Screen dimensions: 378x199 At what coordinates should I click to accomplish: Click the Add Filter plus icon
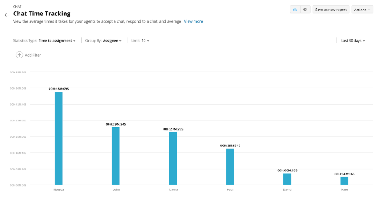click(x=20, y=55)
